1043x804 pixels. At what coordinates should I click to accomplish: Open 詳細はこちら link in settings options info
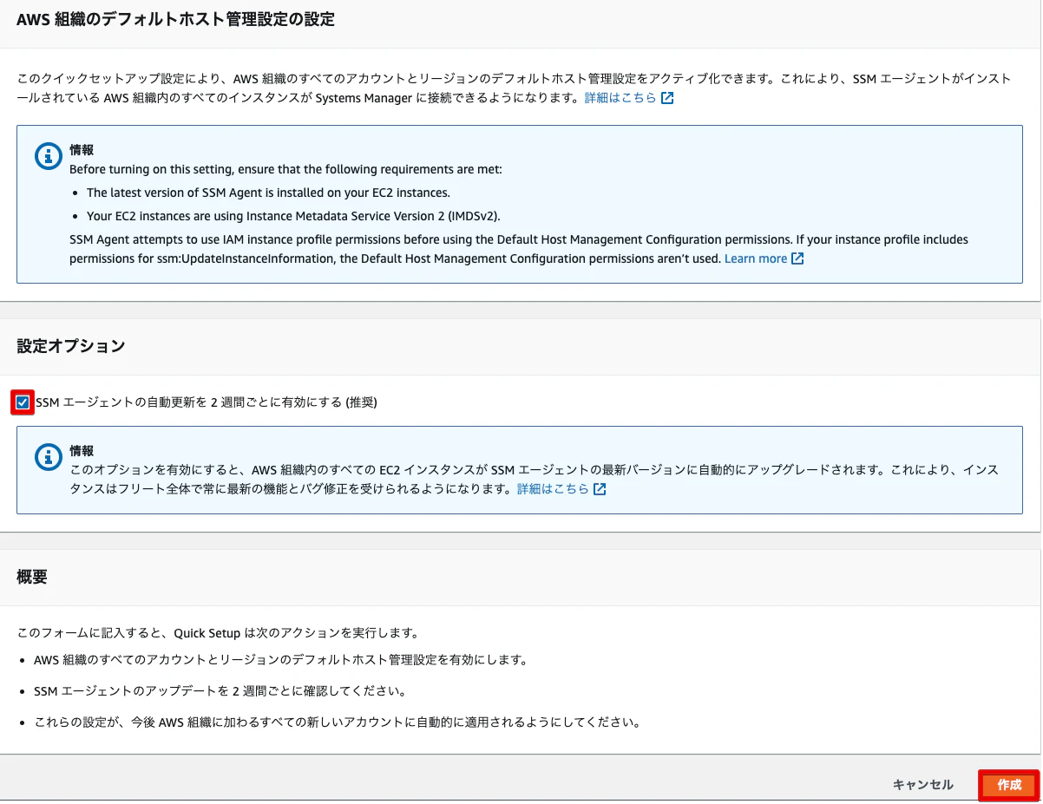[x=553, y=489]
